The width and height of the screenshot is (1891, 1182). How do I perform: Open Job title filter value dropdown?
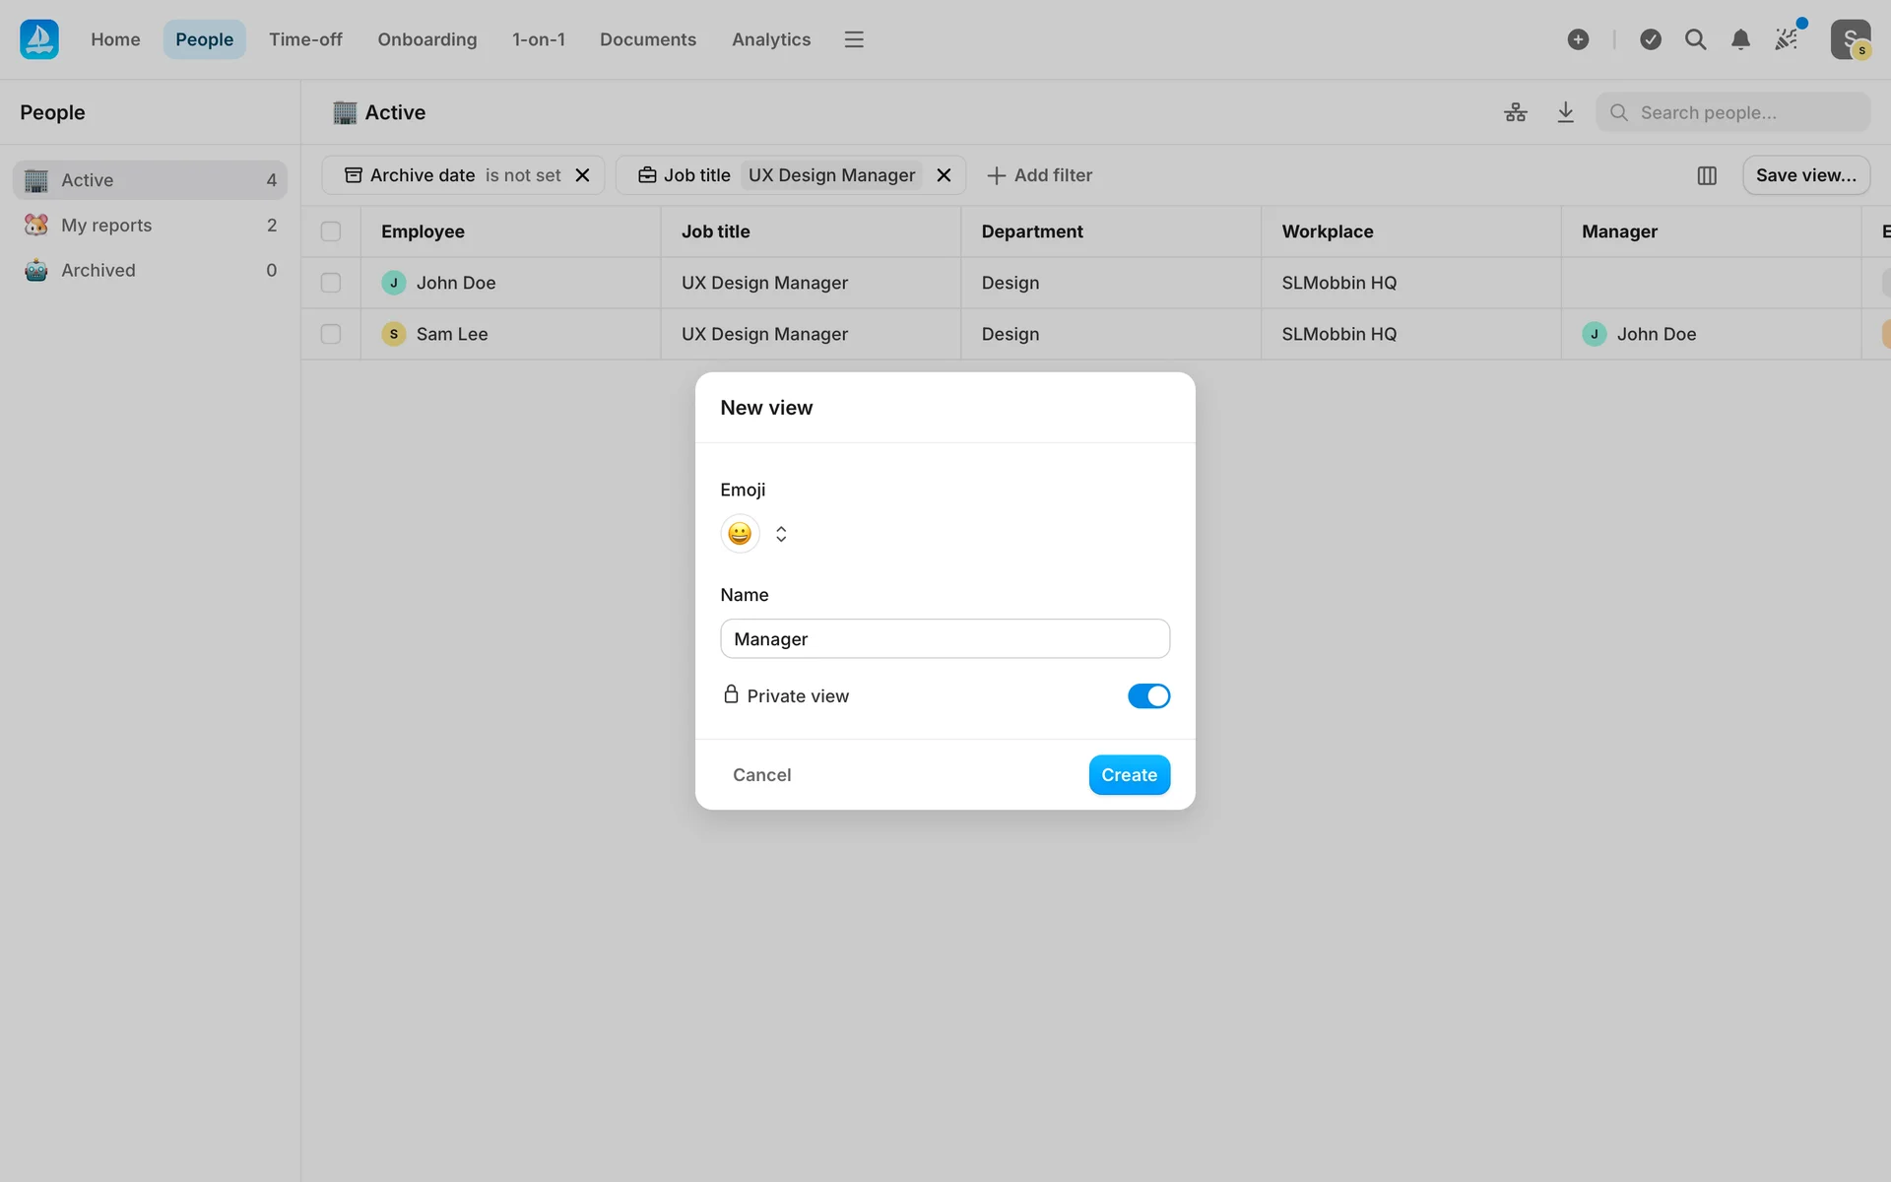click(831, 175)
